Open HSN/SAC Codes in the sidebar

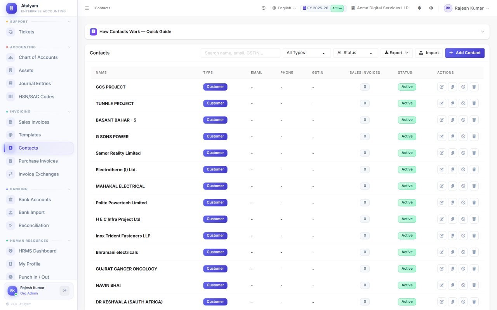point(38,96)
